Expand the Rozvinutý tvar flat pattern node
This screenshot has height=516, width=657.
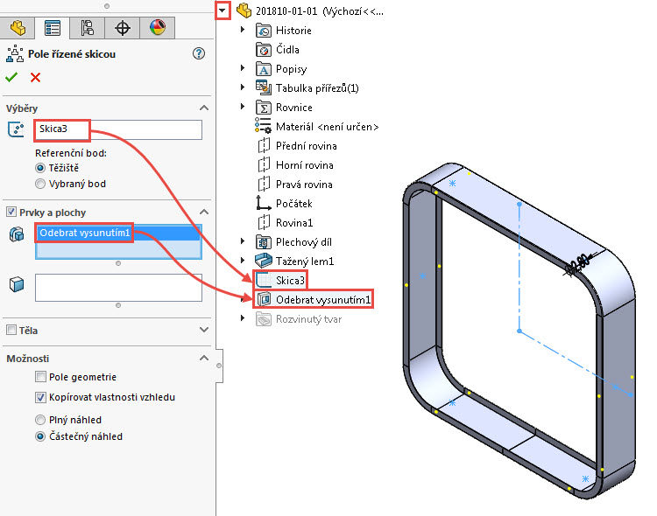[x=243, y=318]
